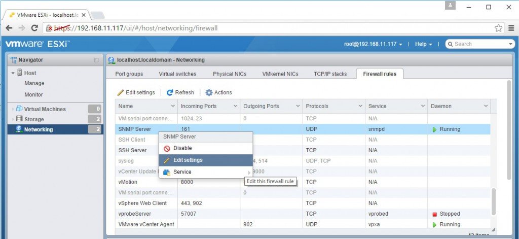Screen dimensions: 519x239
Task: Switch to the Virtual switches tab
Action: click(177, 74)
